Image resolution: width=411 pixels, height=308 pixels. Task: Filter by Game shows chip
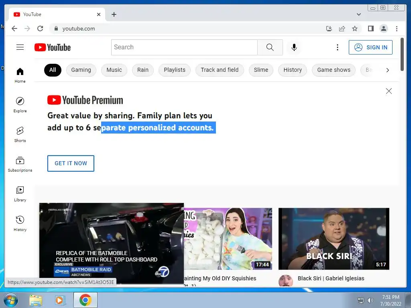click(334, 70)
